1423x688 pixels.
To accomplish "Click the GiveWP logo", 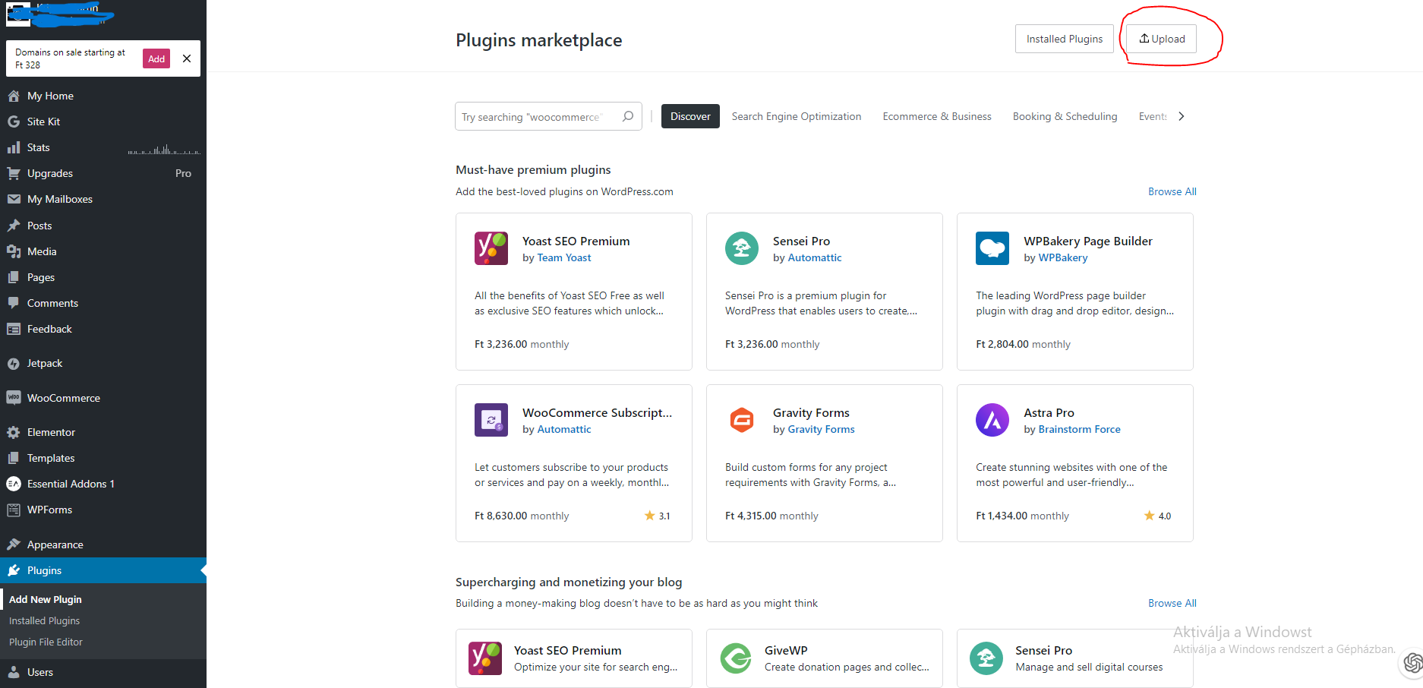I will [x=736, y=658].
